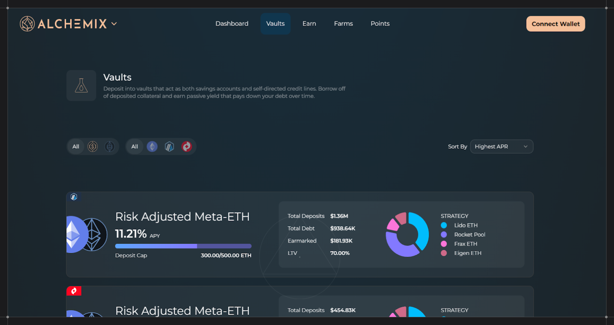Filter by Ethereum network icon
Viewport: 614px width, 325px height.
pos(152,147)
